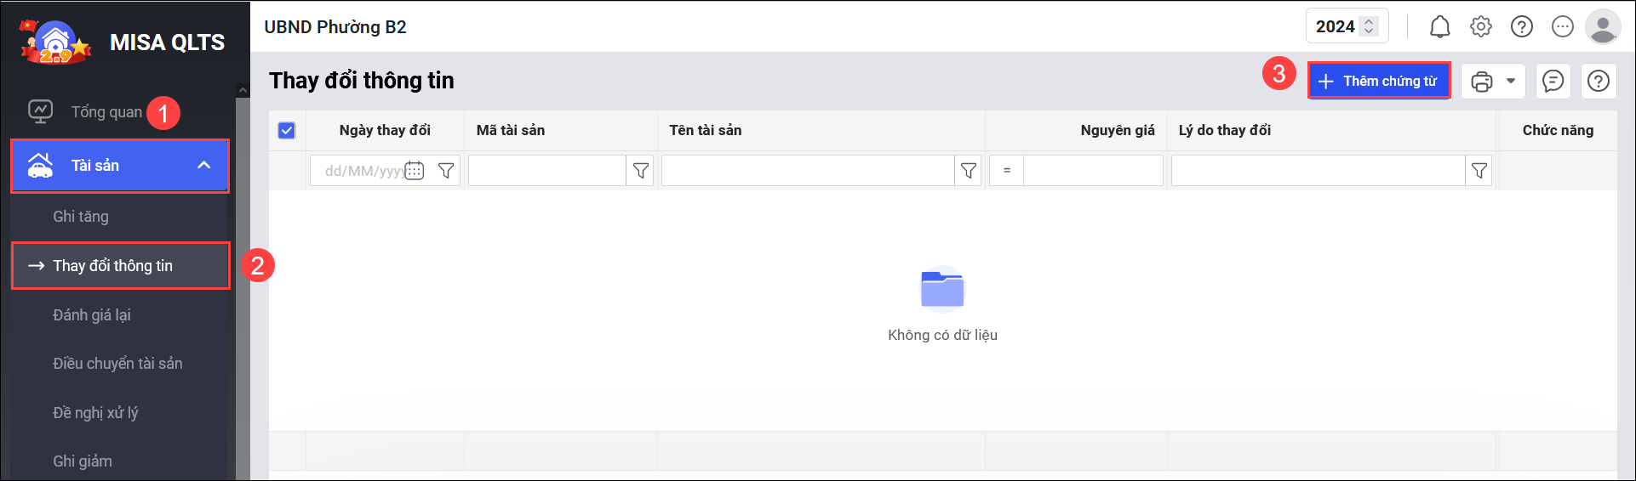1636x481 pixels.
Task: Select Ghi tăng menu item
Action: click(81, 217)
